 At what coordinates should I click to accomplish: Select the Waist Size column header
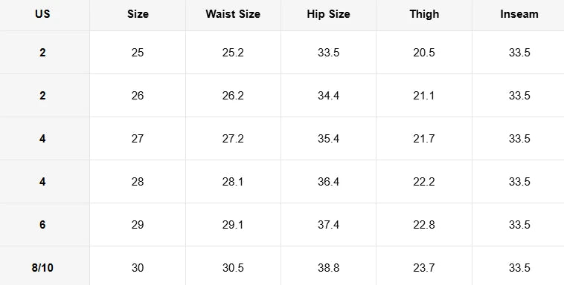tap(233, 14)
